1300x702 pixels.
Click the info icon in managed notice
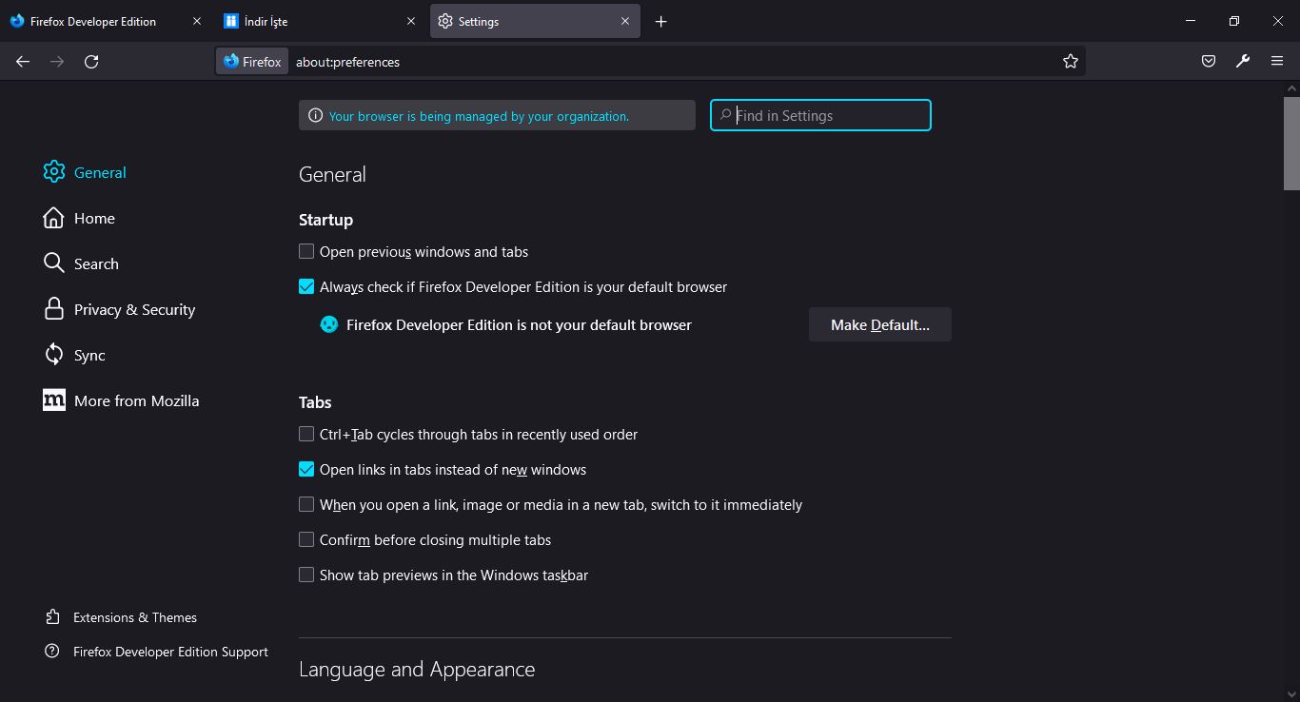(315, 116)
